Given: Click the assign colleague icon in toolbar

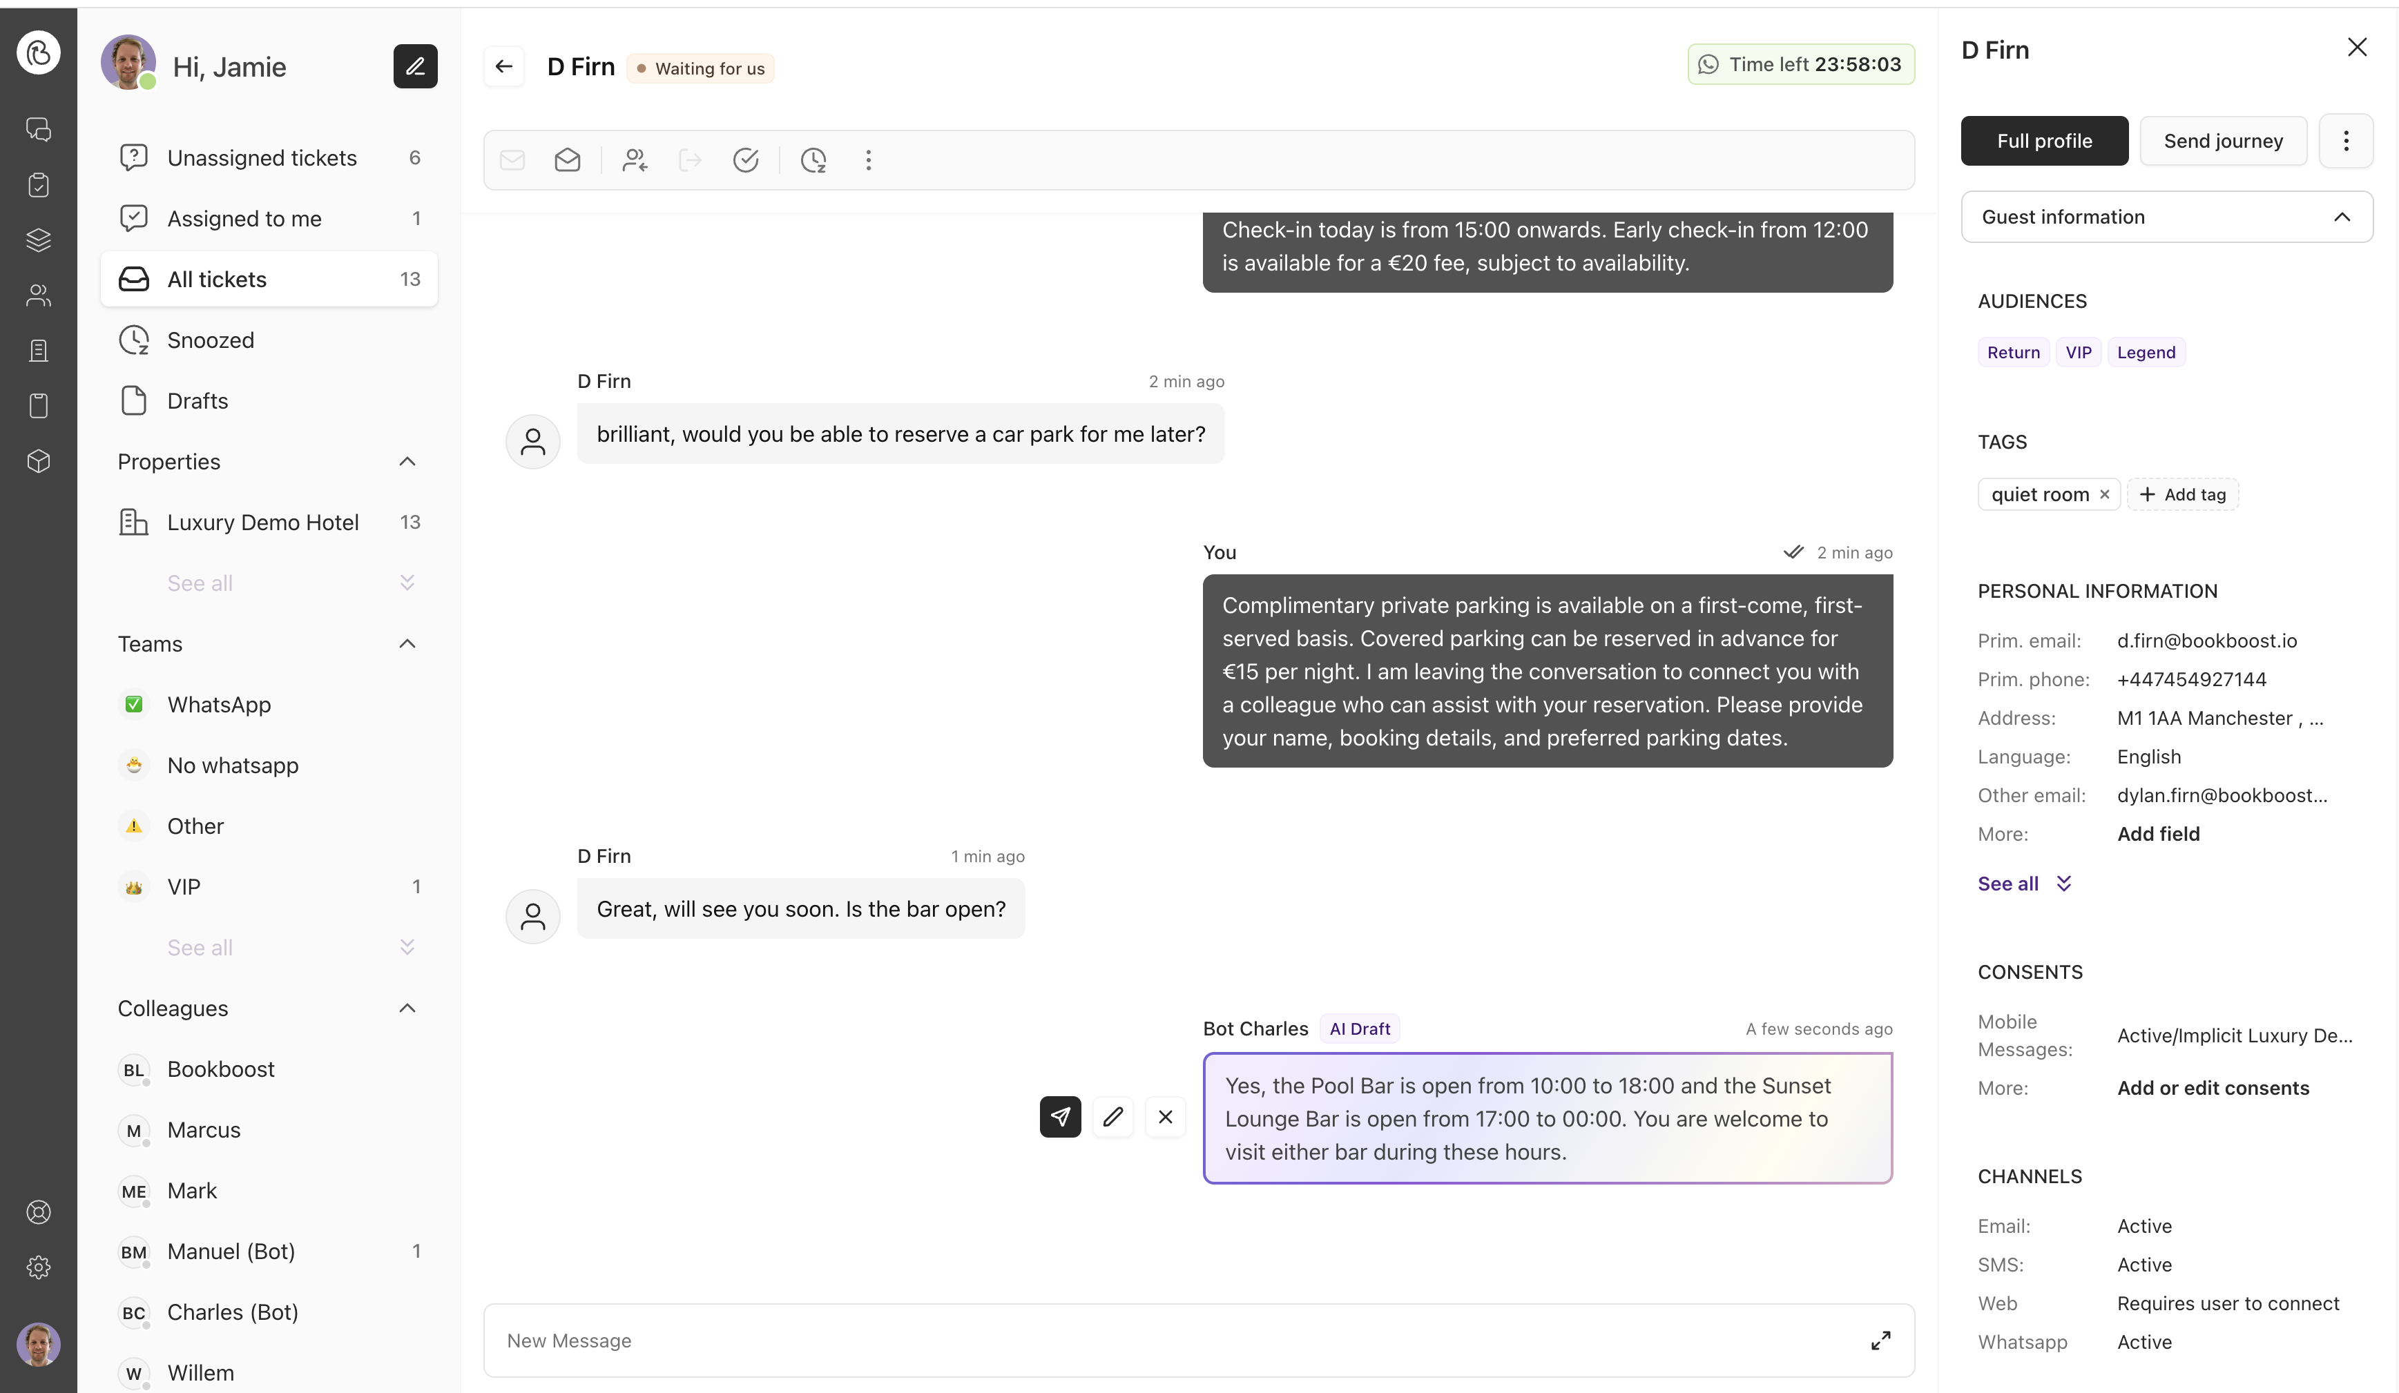Looking at the screenshot, I should (x=635, y=160).
